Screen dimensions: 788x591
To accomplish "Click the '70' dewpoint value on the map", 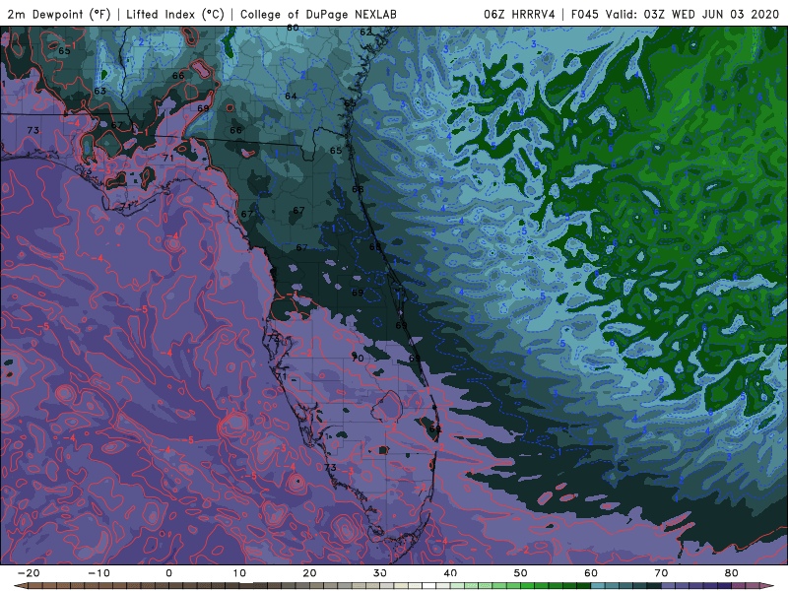I will 358,359.
